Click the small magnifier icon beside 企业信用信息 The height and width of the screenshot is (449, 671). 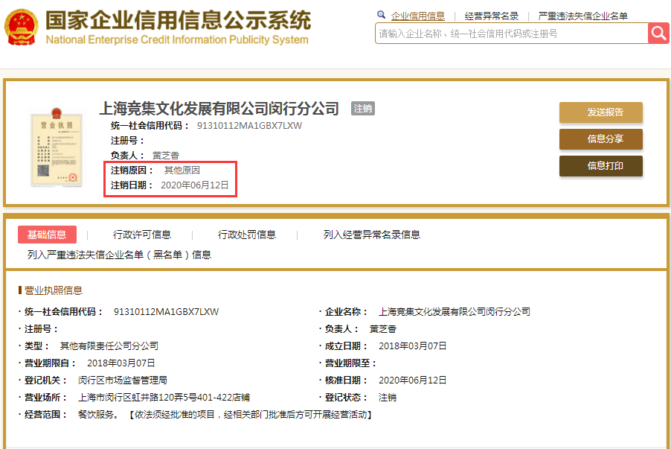381,15
